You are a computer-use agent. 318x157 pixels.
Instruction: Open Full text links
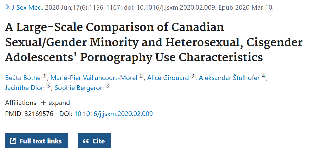point(36,141)
